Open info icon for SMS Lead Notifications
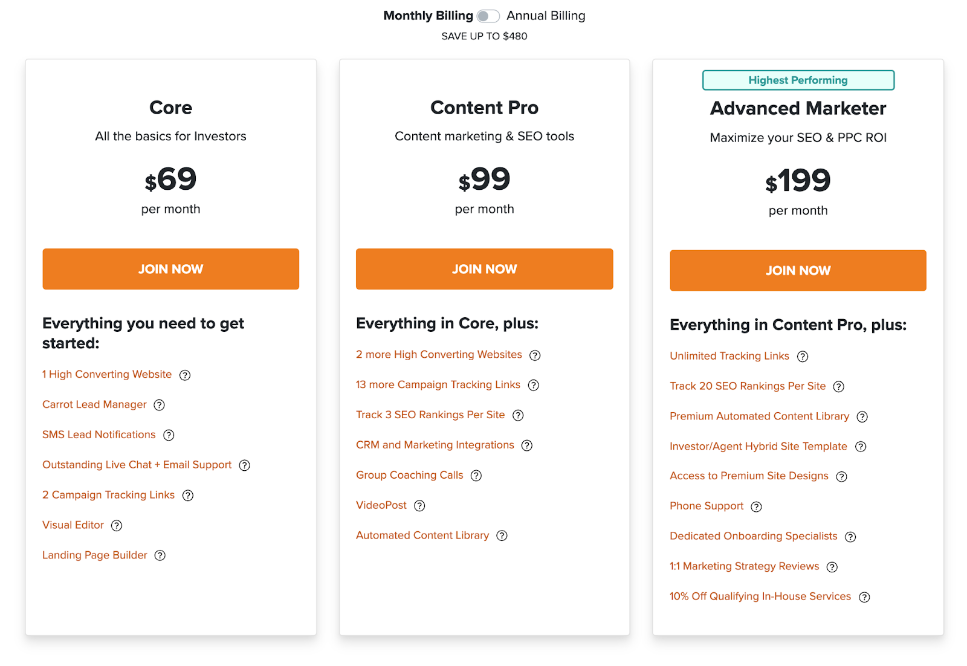 point(169,435)
